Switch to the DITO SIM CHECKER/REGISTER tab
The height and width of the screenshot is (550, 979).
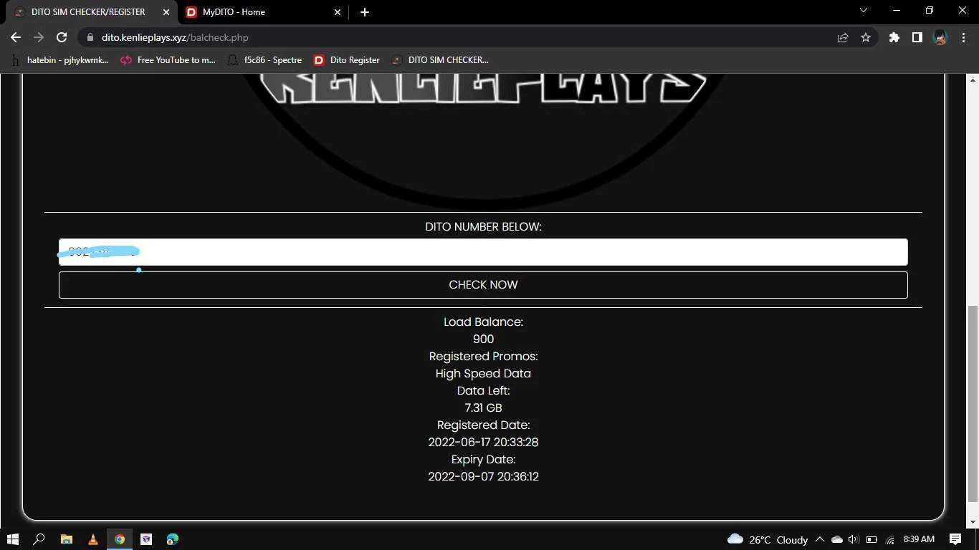[87, 11]
